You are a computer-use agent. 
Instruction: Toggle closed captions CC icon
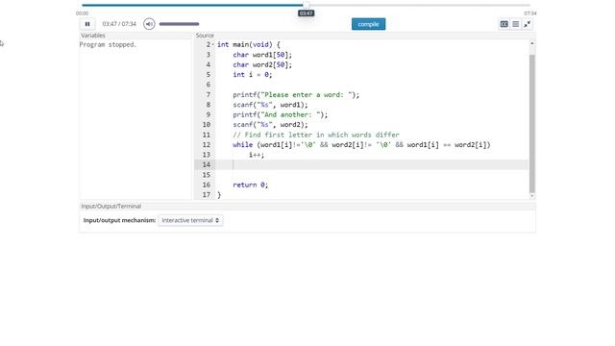click(x=504, y=24)
